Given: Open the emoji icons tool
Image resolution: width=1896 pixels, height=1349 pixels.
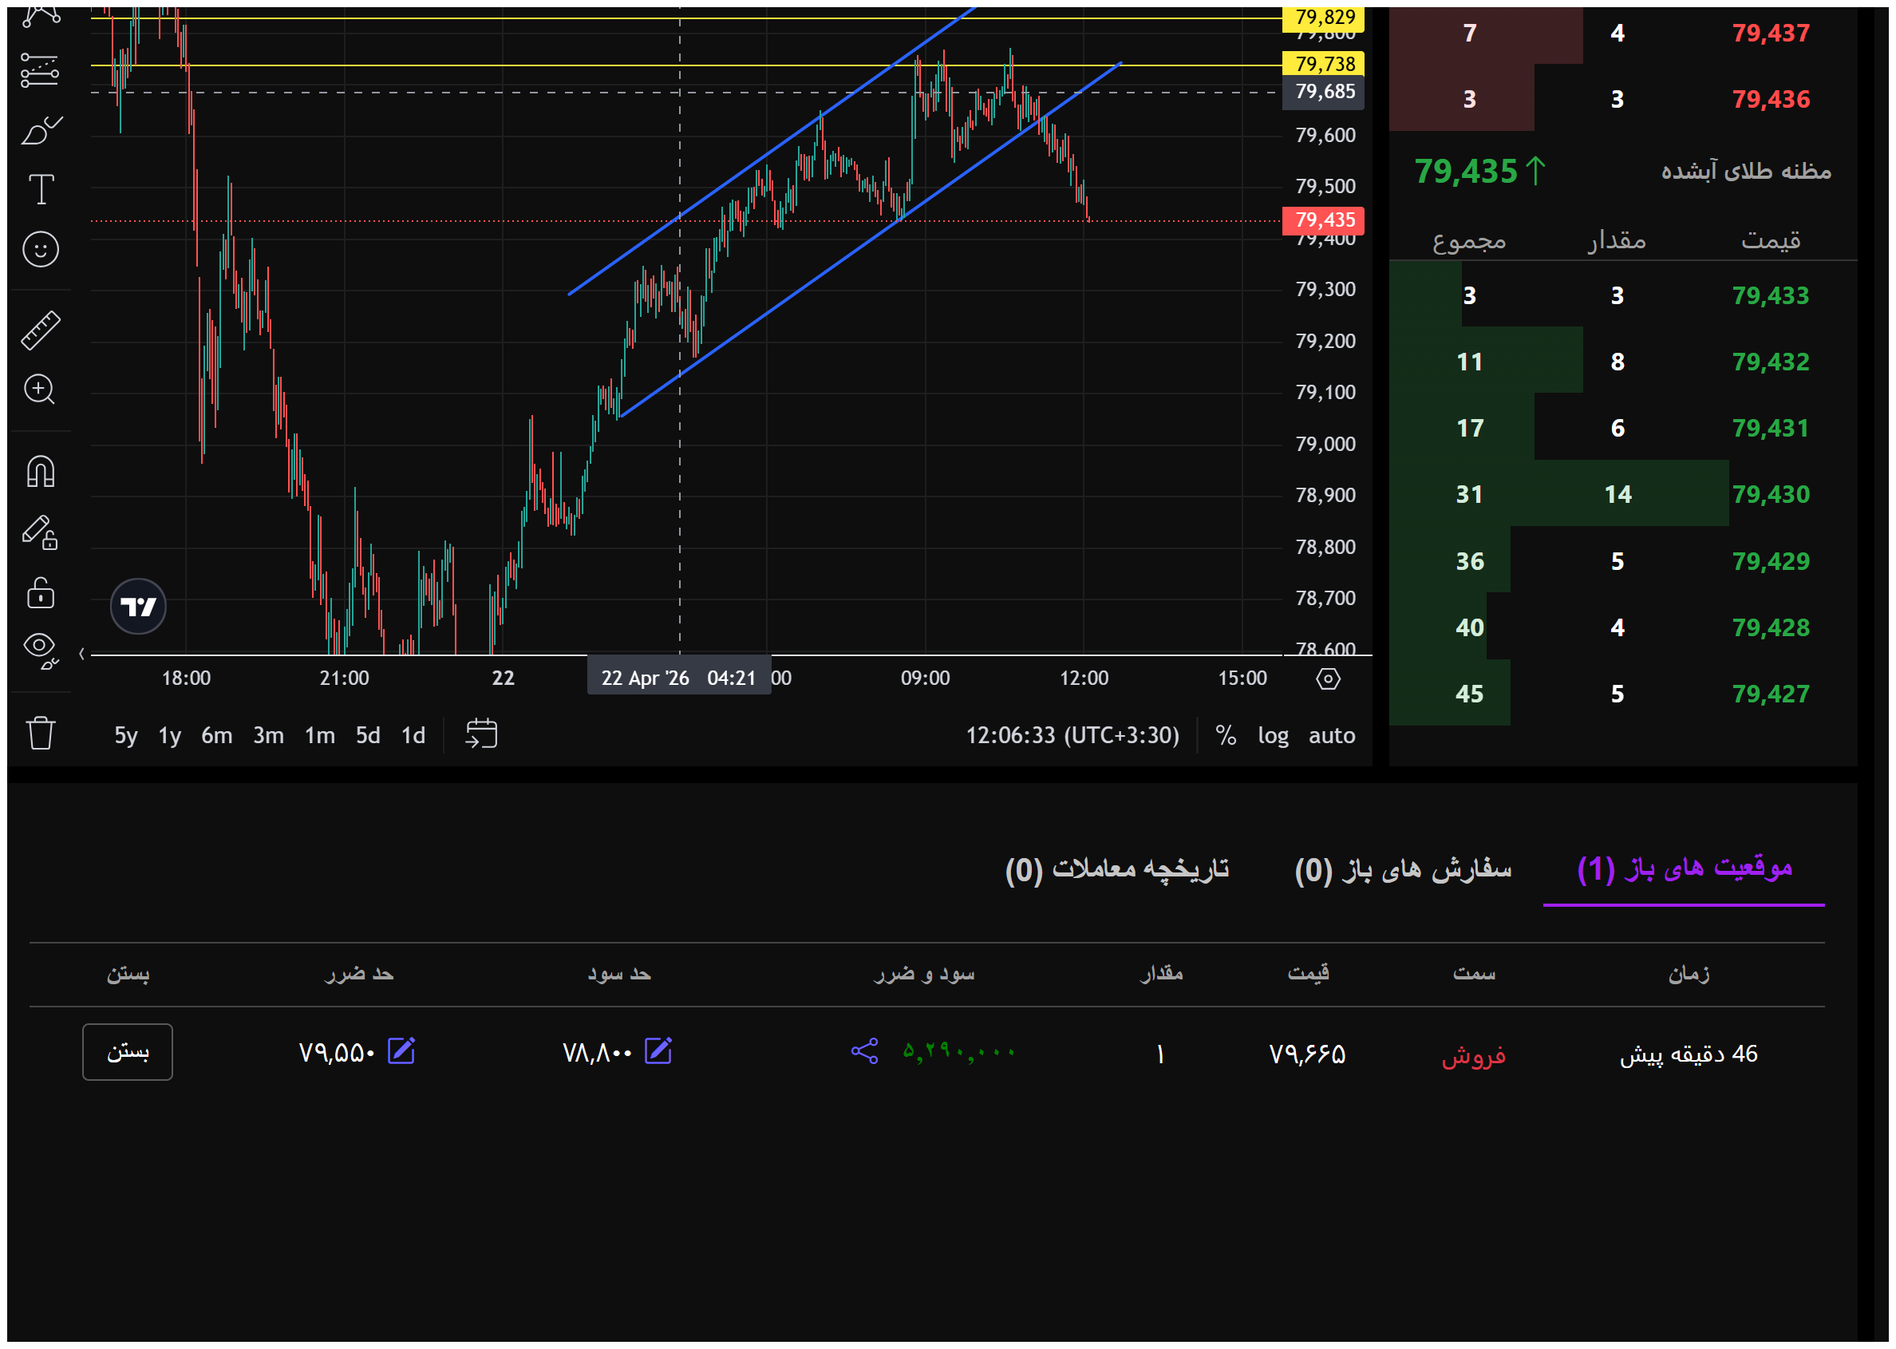Looking at the screenshot, I should point(41,249).
